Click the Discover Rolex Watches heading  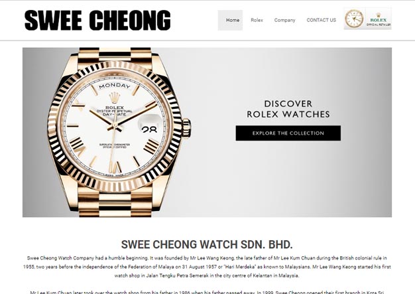tap(288, 109)
